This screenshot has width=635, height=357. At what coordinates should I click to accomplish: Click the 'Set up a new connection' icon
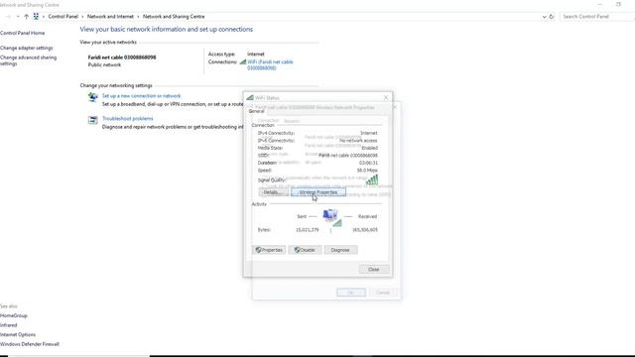(92, 97)
